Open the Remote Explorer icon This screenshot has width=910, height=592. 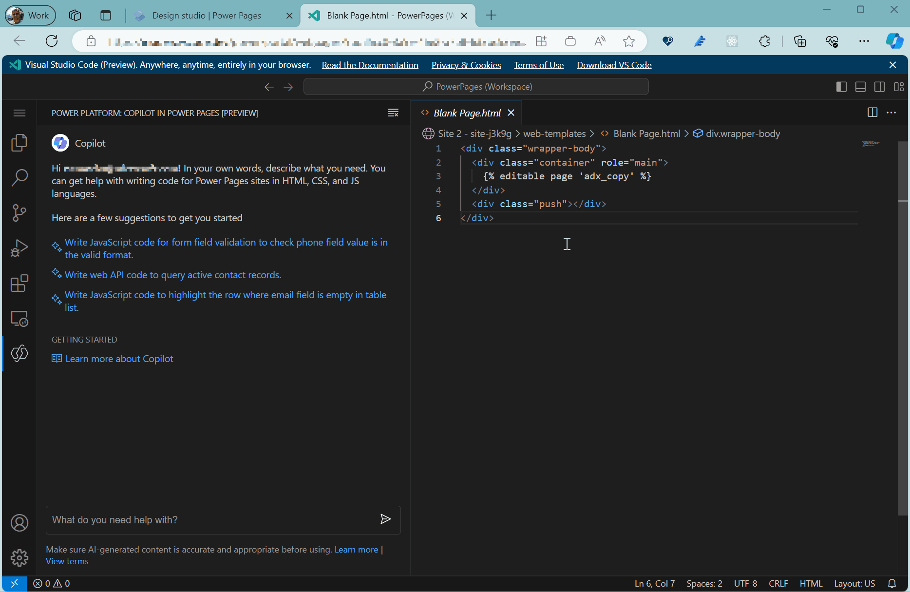19,318
